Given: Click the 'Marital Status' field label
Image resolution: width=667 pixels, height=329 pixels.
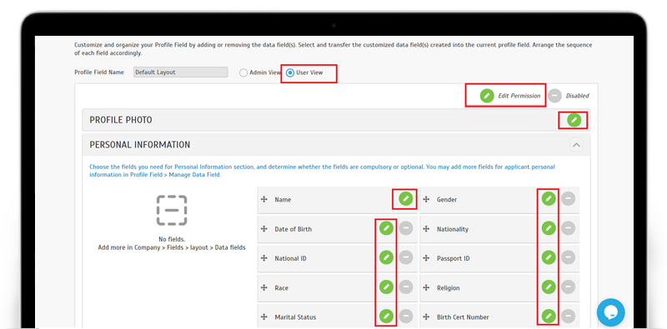Looking at the screenshot, I should (295, 317).
